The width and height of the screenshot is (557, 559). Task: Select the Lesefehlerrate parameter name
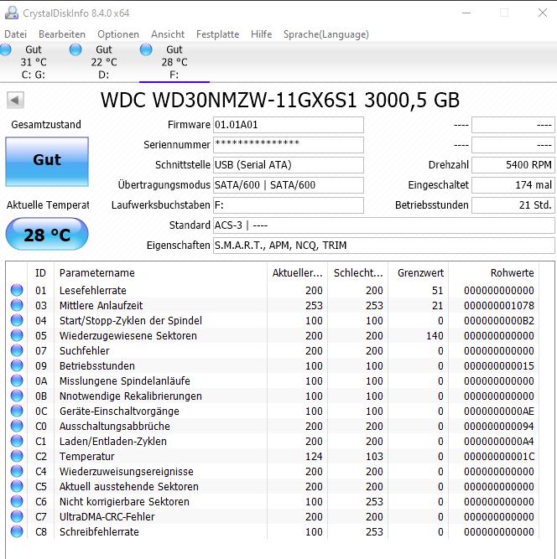pyautogui.click(x=93, y=290)
